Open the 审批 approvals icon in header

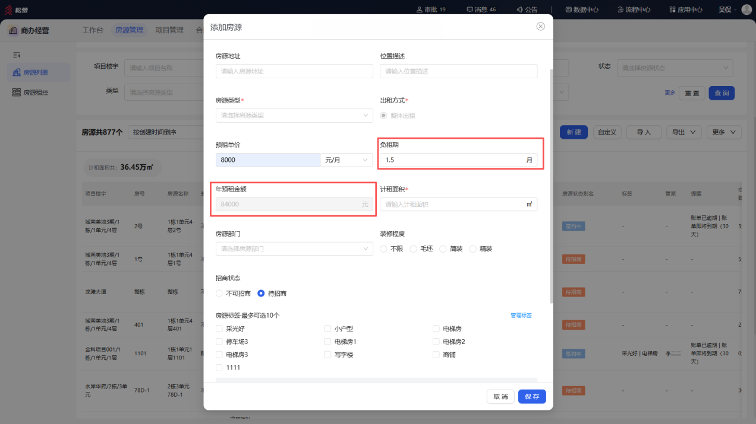point(420,9)
